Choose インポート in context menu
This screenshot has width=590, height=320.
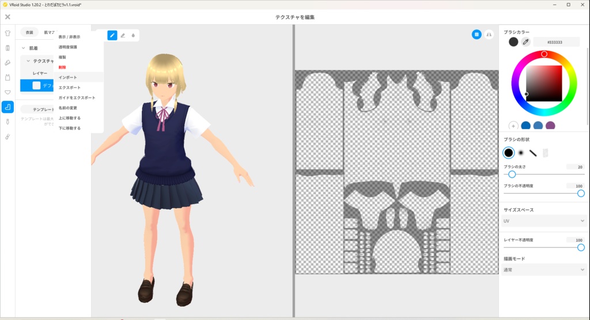tap(78, 77)
